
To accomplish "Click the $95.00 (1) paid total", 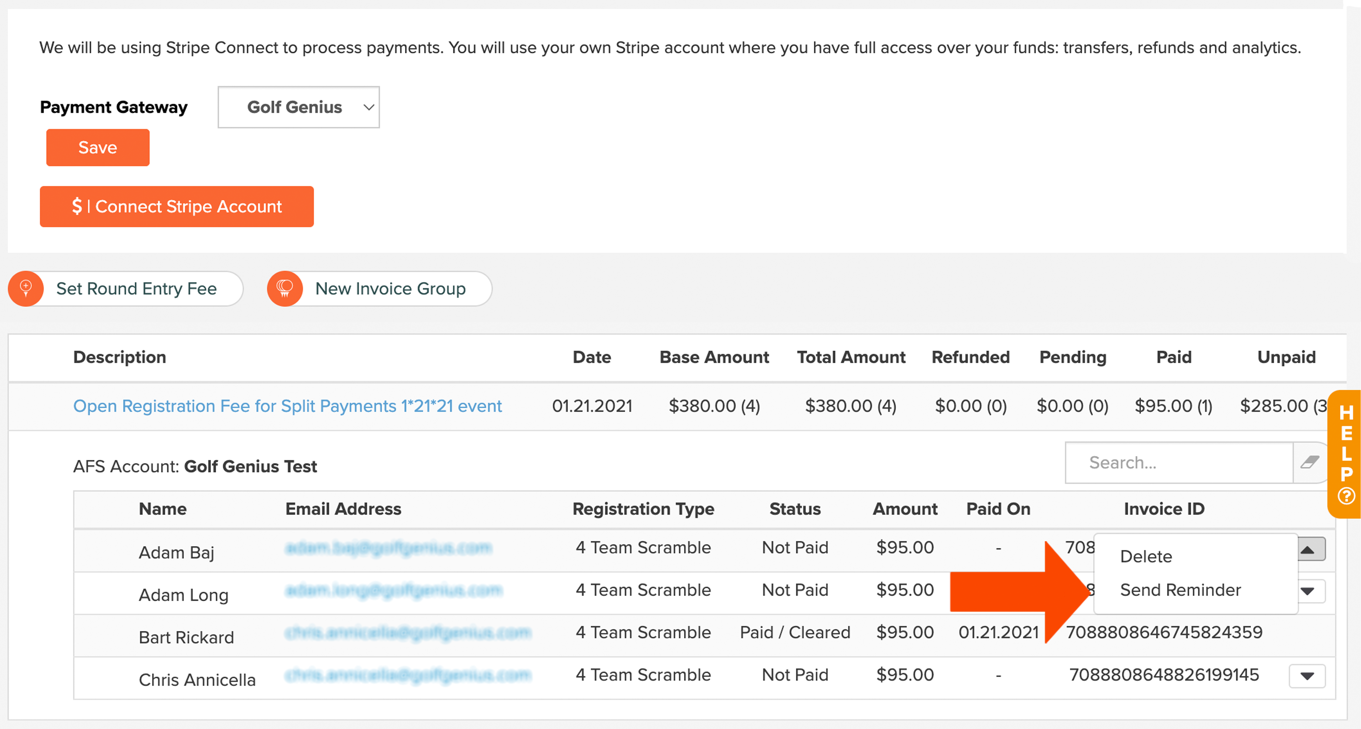I will [1173, 406].
